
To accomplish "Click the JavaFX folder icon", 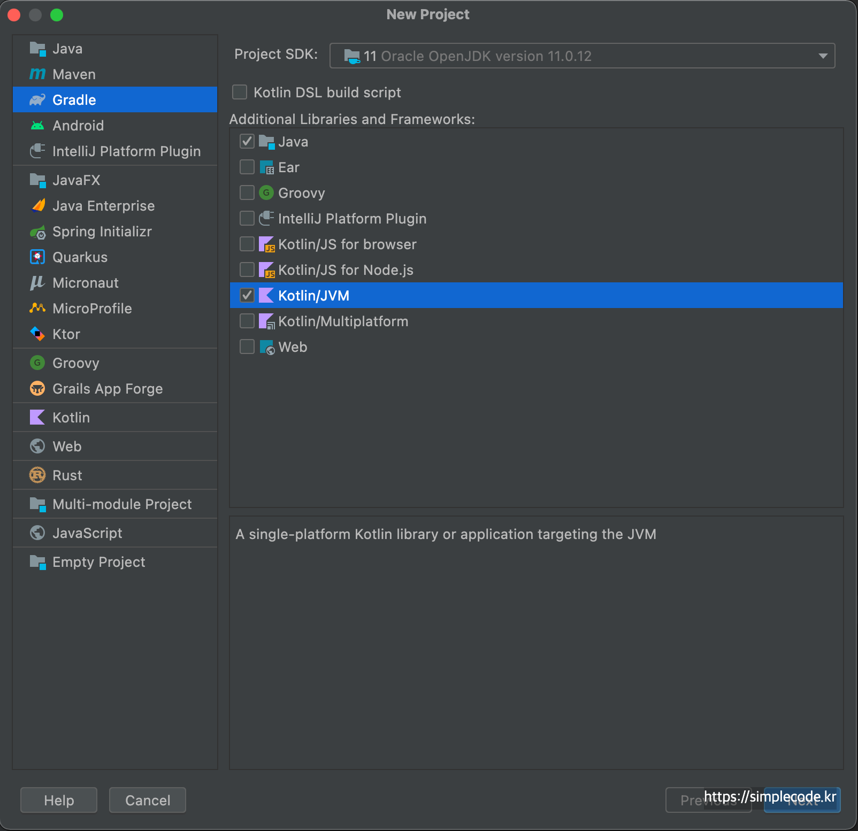I will point(37,180).
